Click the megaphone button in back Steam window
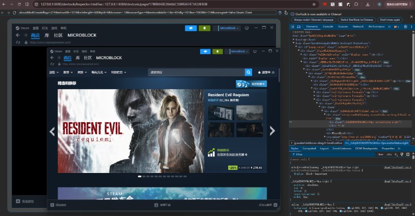 191,28
